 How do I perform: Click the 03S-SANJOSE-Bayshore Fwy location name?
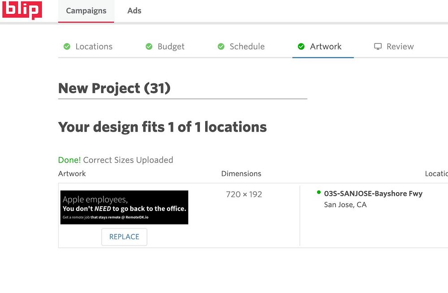pos(373,194)
